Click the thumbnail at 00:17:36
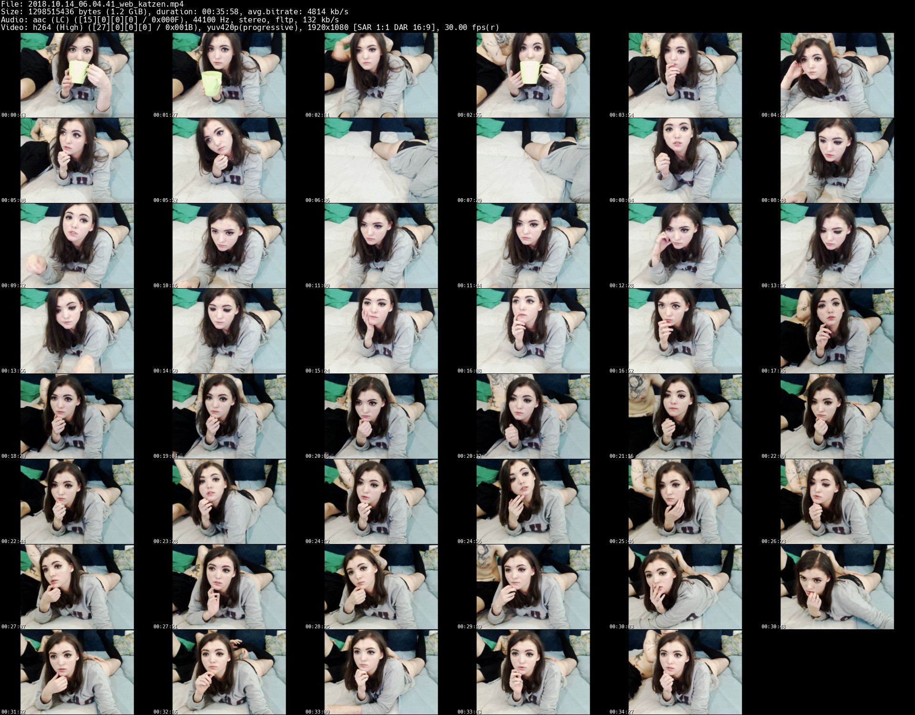Screen dimensions: 915x715 [837, 331]
